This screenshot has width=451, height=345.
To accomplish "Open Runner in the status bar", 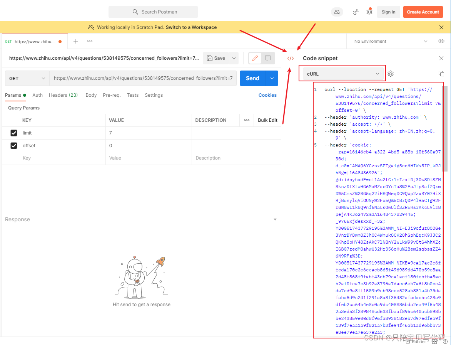I will [416, 342].
